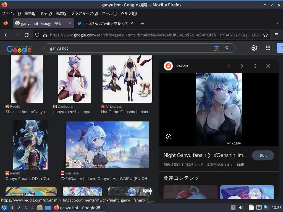Viewport: 283px width, 212px height.
Task: Show site security info via padlock icon
Action: (x=45, y=35)
